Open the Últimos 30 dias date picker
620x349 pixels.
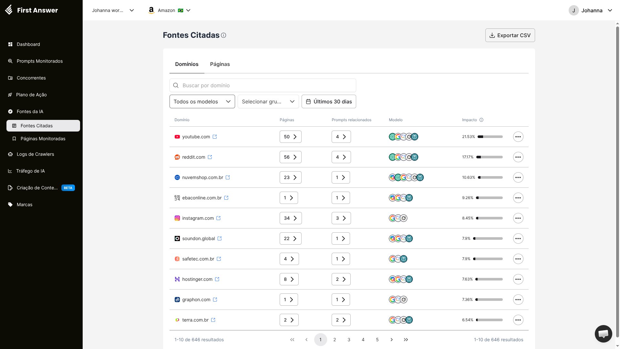pos(329,101)
